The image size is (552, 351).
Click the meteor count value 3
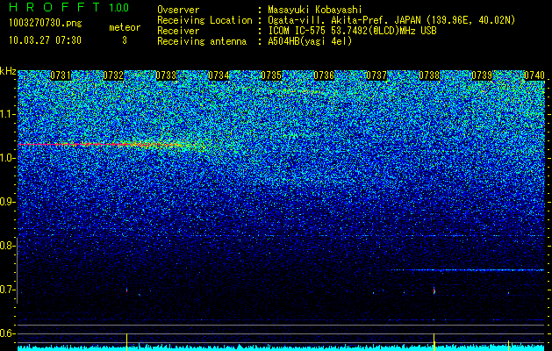pos(125,40)
